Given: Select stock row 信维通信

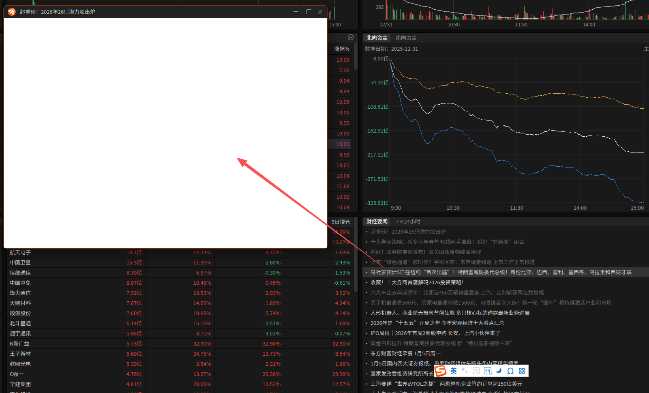Looking at the screenshot, I should point(180,273).
